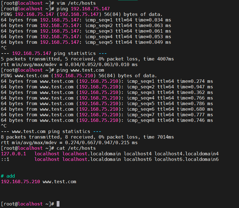Click "www.test.com" on the last hosts entry line

tap(59, 182)
